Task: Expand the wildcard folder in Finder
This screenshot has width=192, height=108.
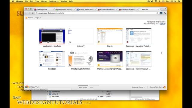Action: (48, 94)
